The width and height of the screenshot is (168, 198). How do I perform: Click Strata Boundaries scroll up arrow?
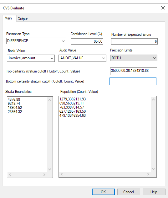click(50, 100)
